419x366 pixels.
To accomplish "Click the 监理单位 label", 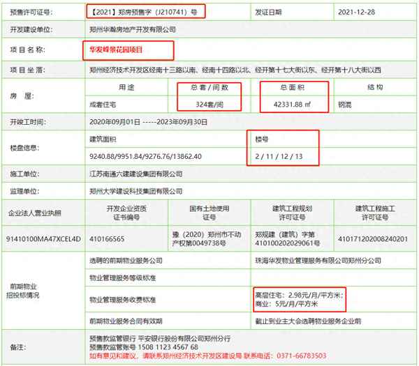I will click(x=24, y=191).
